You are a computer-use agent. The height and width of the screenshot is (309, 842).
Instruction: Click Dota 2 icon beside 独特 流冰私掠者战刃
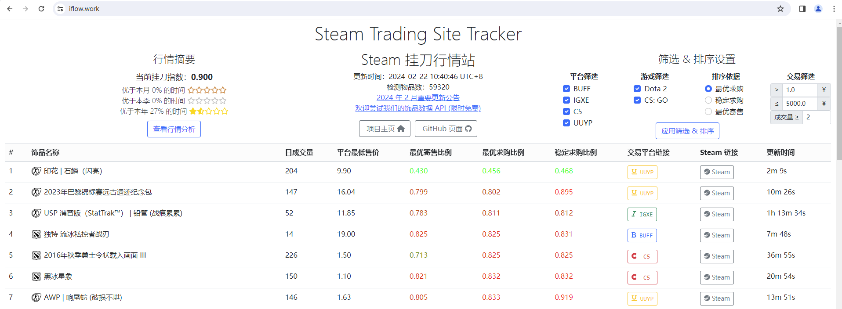36,234
